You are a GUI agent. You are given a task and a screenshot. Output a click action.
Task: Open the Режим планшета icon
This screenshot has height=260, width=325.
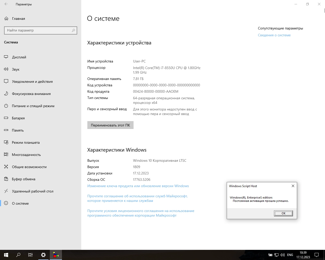[6, 142]
